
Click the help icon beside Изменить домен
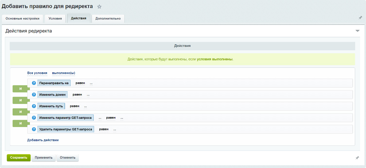click(34, 95)
